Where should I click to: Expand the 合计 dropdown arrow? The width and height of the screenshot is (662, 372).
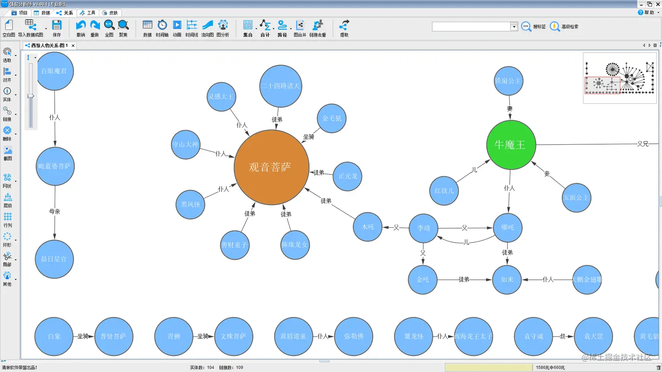(273, 29)
